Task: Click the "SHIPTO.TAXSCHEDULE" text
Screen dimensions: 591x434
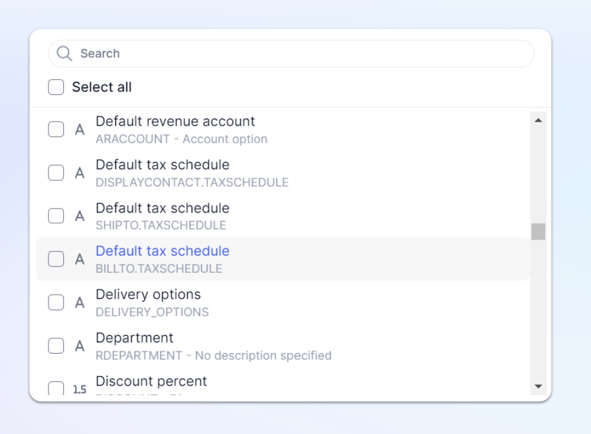Action: pos(161,226)
